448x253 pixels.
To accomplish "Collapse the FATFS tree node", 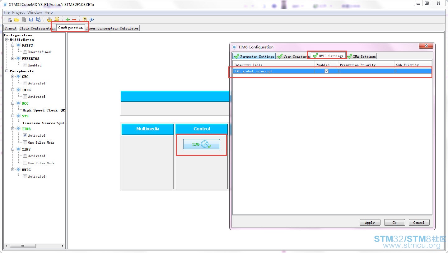I will 13,45.
